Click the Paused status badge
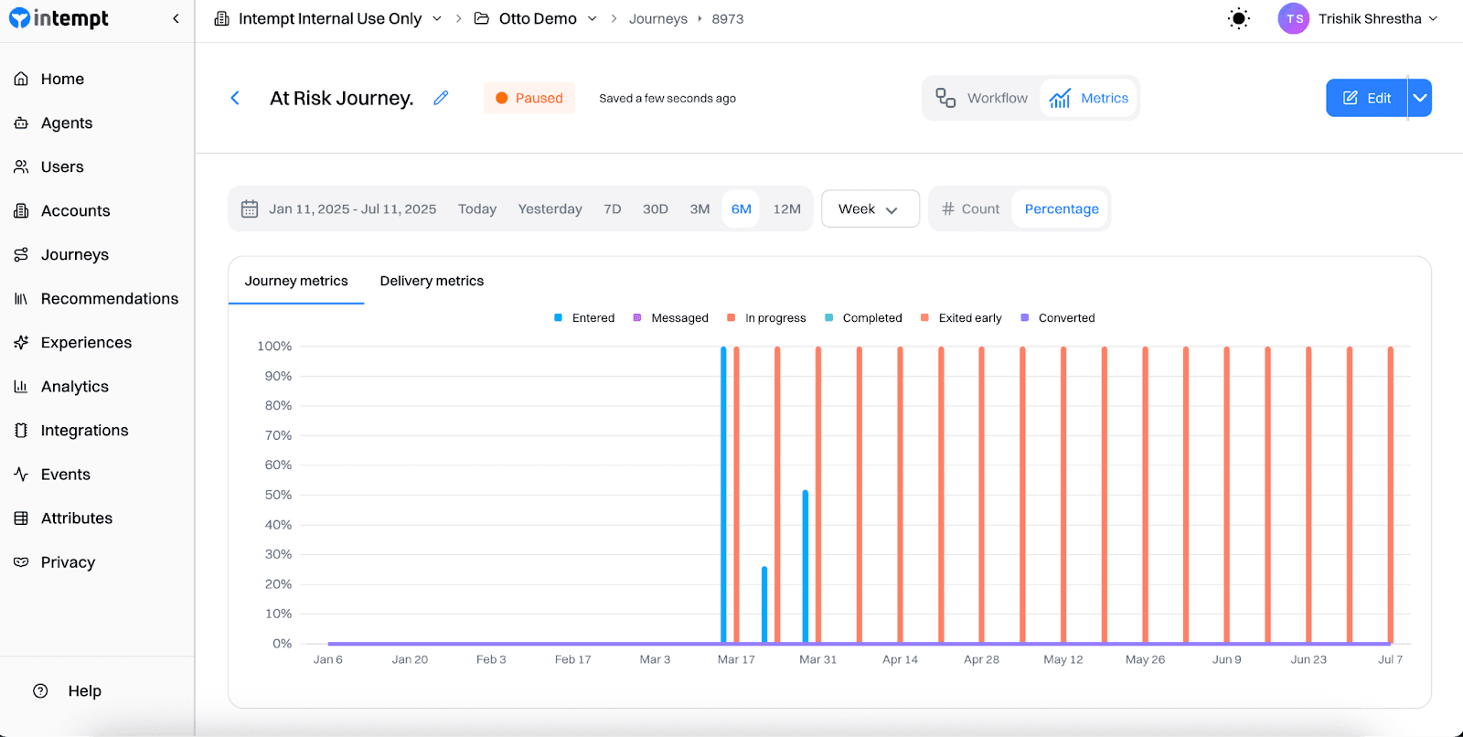Image resolution: width=1463 pixels, height=737 pixels. point(529,98)
